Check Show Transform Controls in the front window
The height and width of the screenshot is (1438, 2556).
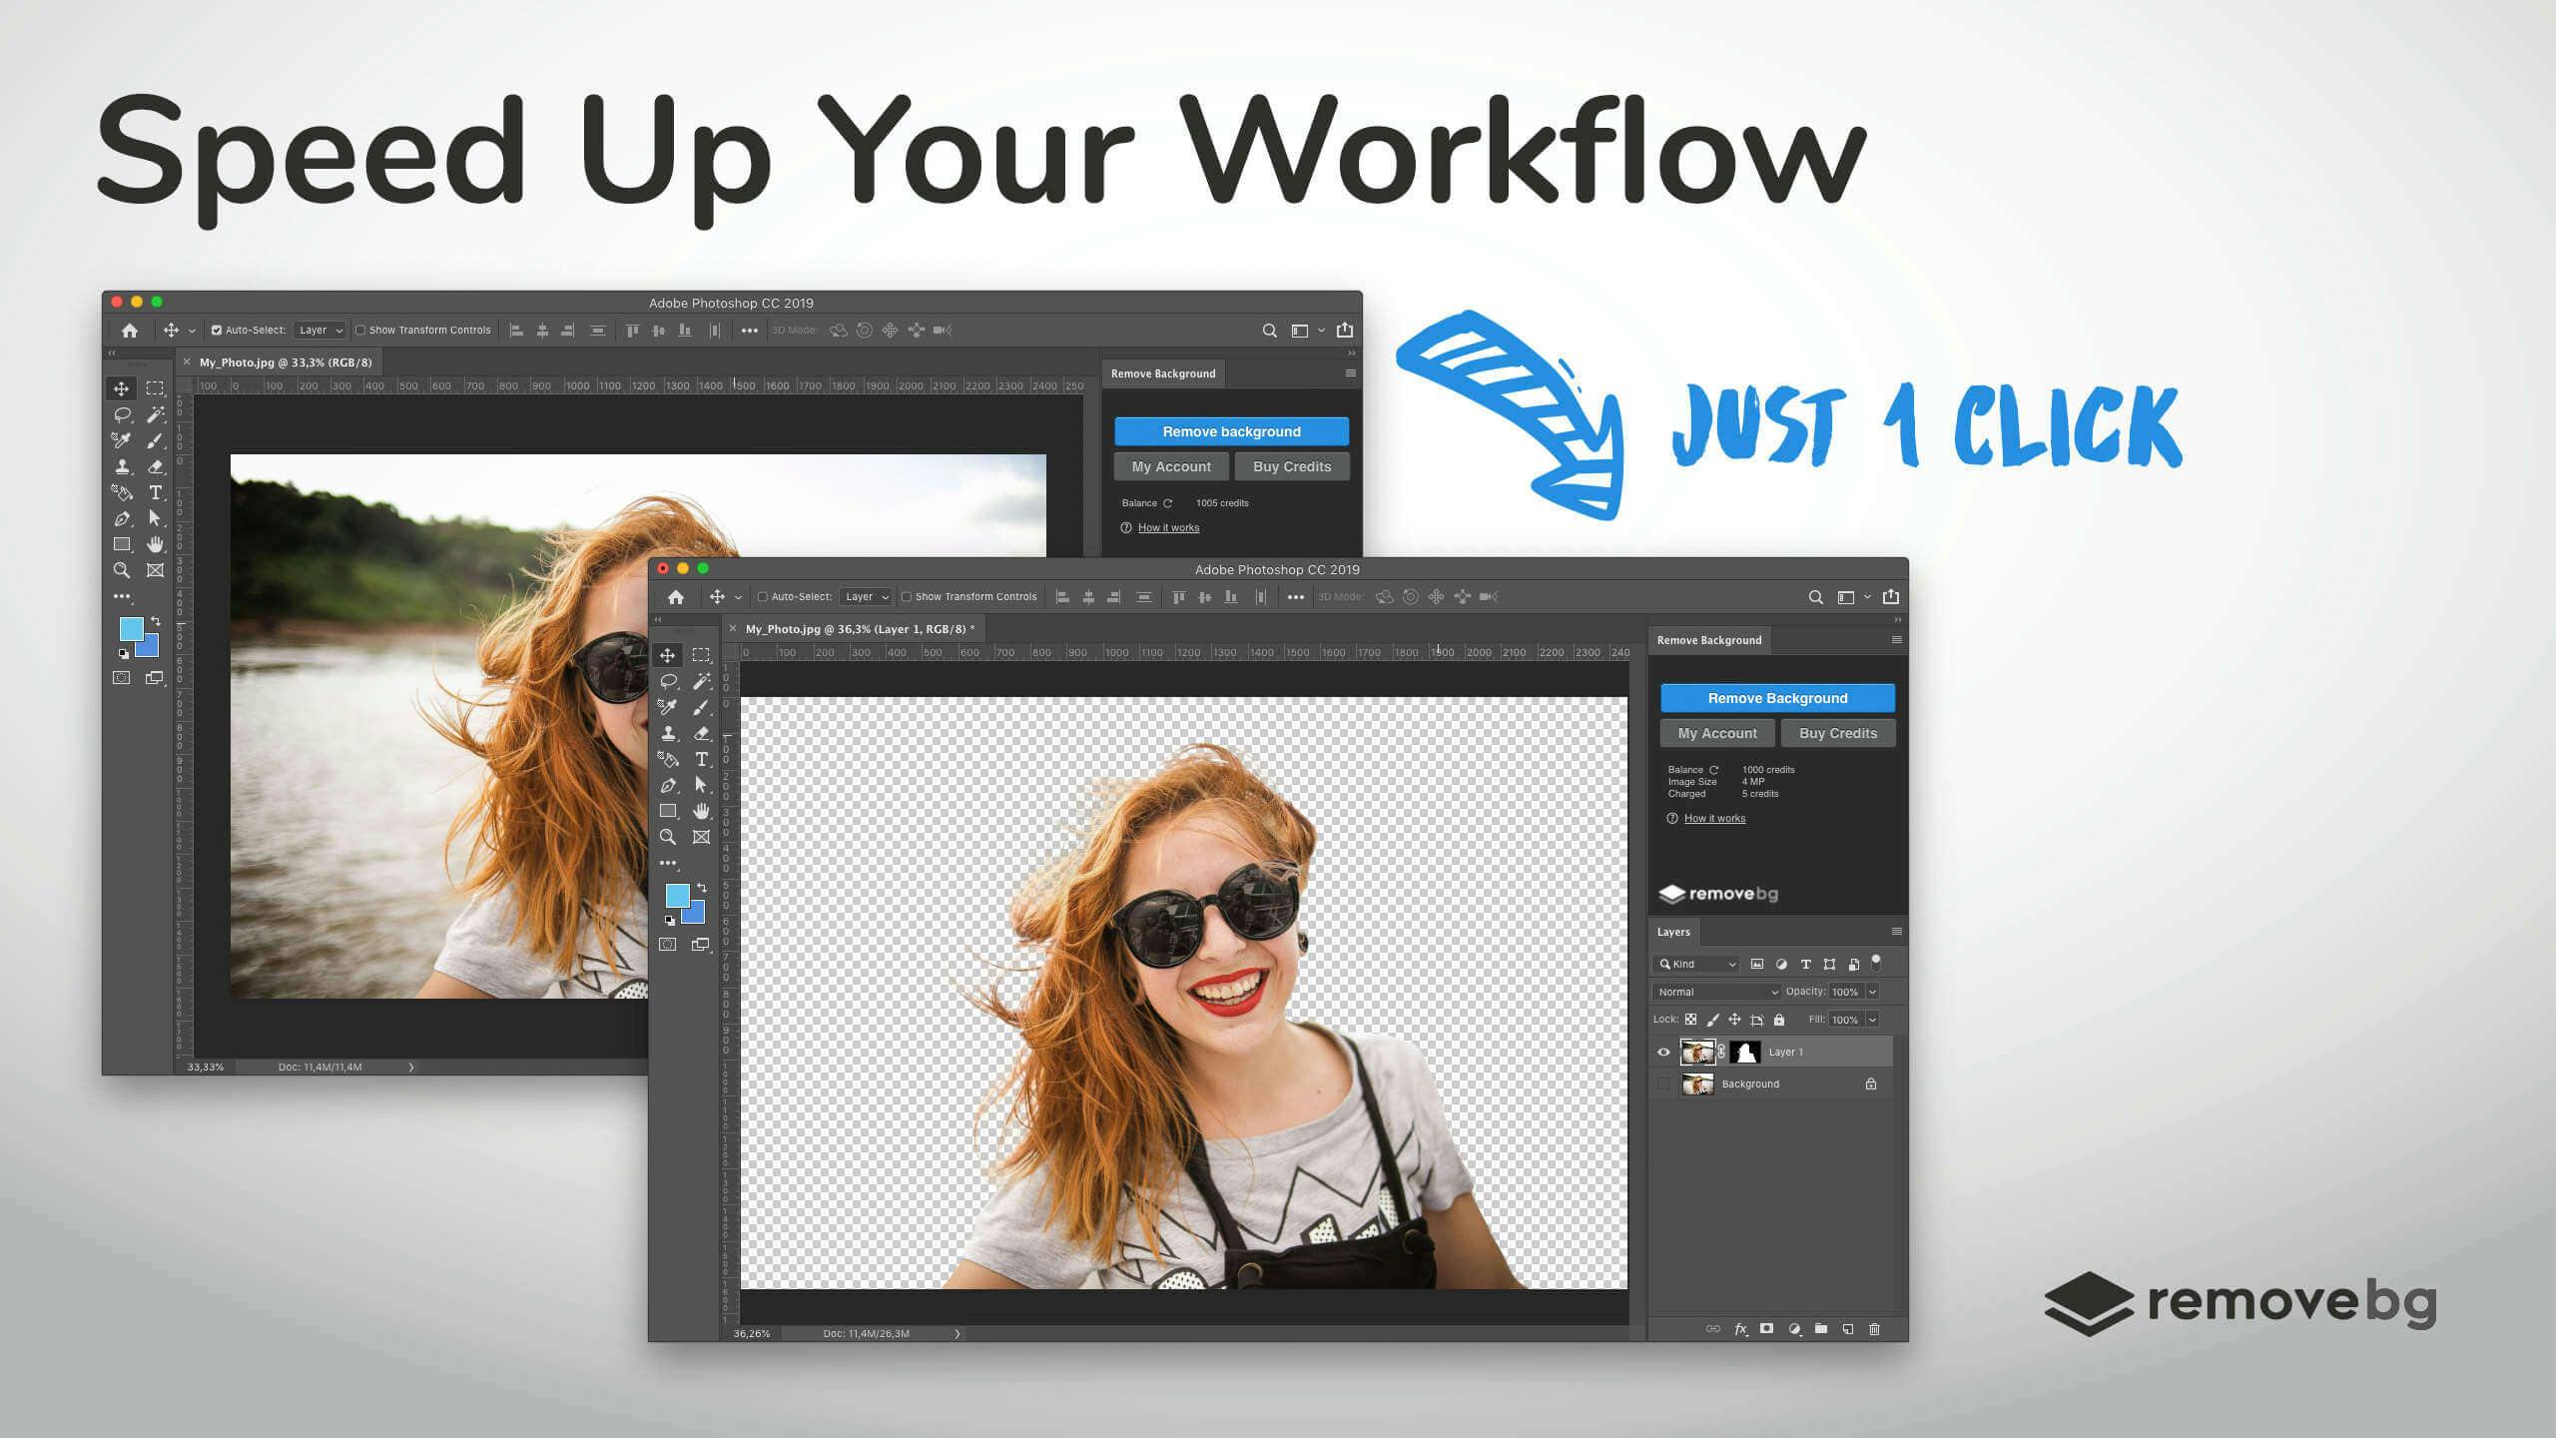907,597
